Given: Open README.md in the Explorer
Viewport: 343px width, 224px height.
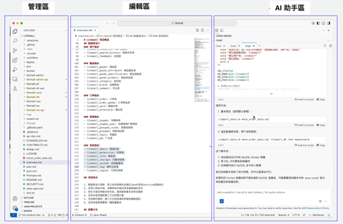Looking at the screenshot, I should [34, 180].
